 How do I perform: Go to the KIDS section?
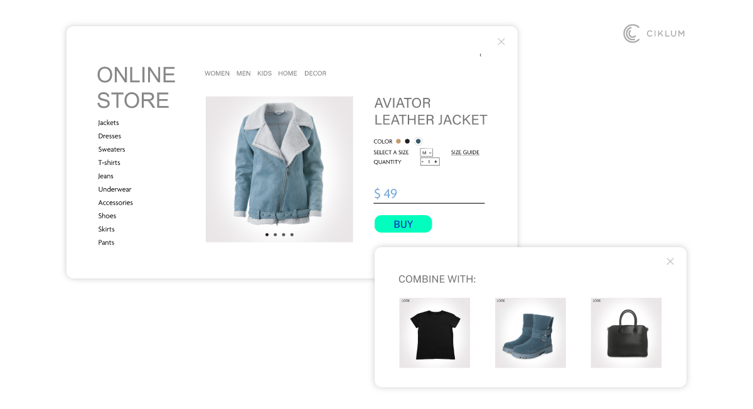(x=264, y=73)
